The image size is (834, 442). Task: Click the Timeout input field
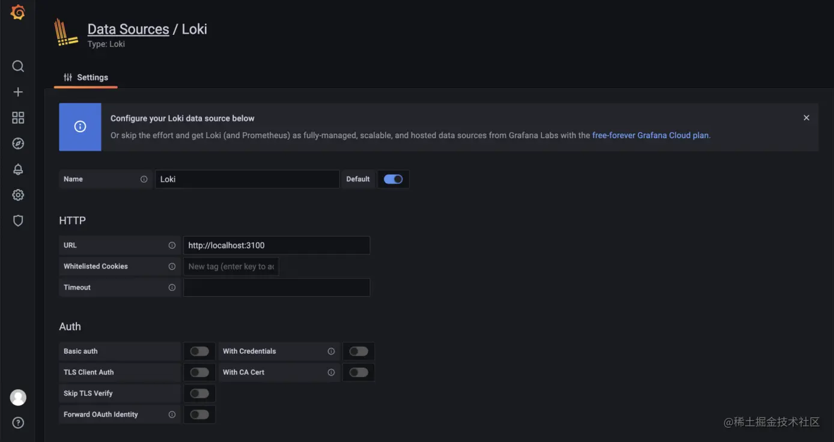(x=276, y=287)
